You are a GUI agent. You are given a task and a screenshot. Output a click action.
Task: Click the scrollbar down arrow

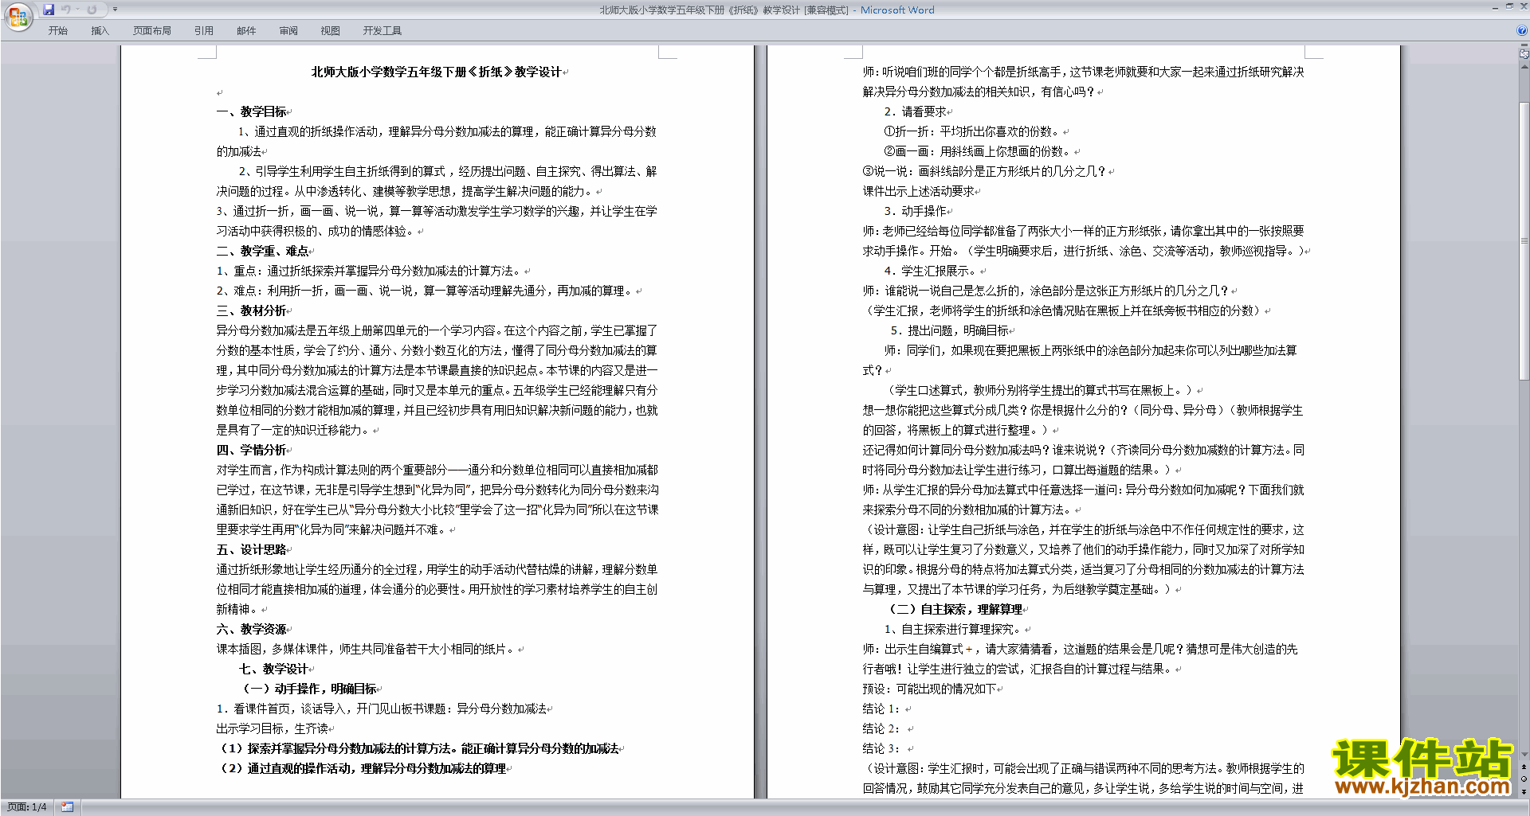tap(1524, 754)
